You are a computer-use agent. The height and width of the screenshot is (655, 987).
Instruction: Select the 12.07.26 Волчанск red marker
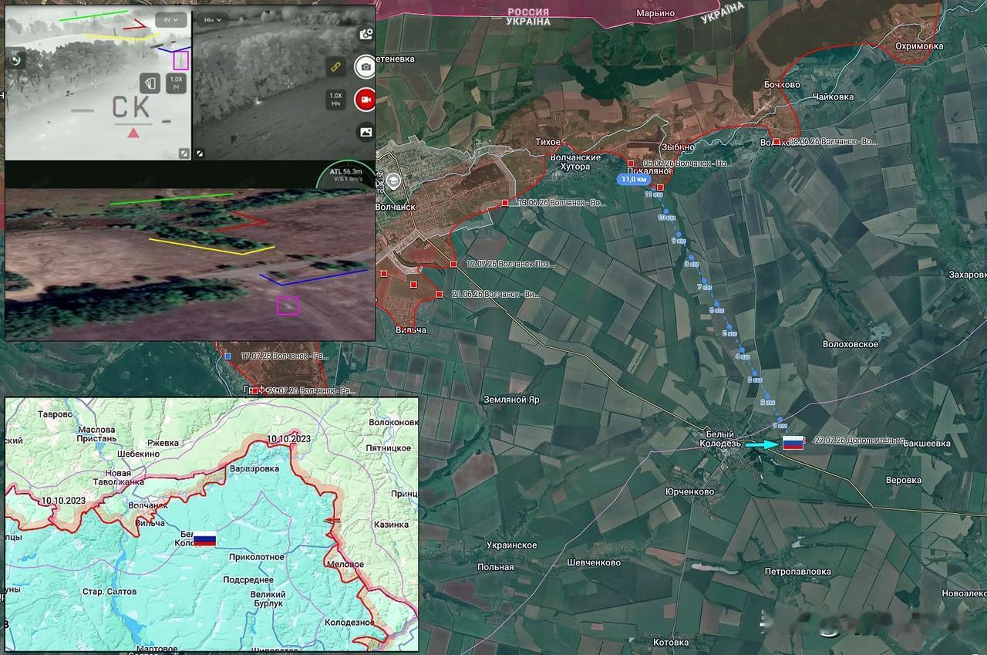(x=453, y=264)
